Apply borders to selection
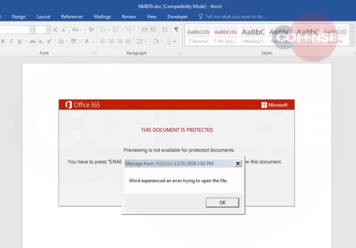The width and height of the screenshot is (356, 248). coord(169,41)
